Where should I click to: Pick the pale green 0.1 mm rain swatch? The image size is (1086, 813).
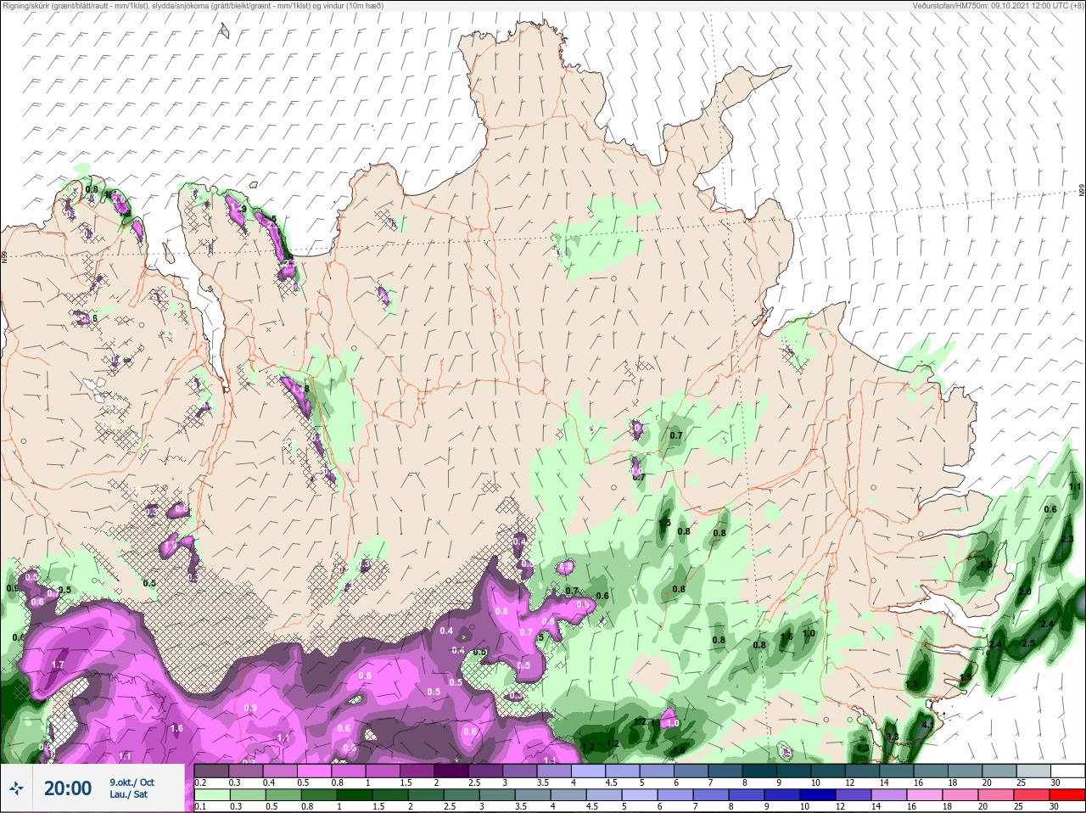pyautogui.click(x=212, y=795)
